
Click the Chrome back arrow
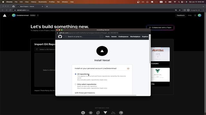click(3, 10)
